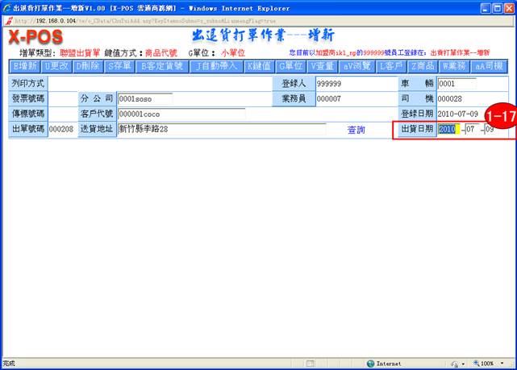Click the aV瀏覽 (browse) button
The height and width of the screenshot is (370, 517).
click(x=358, y=66)
